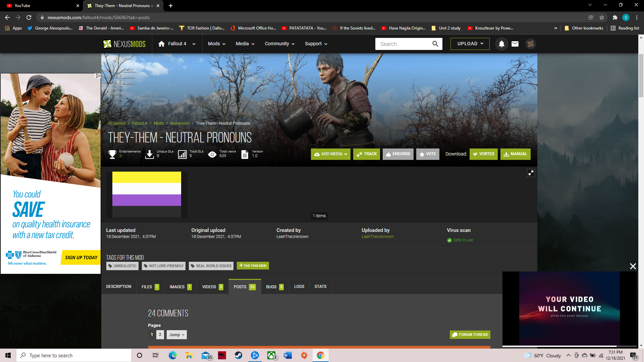644x362 pixels.
Task: Open the user avatar menu
Action: tap(530, 44)
